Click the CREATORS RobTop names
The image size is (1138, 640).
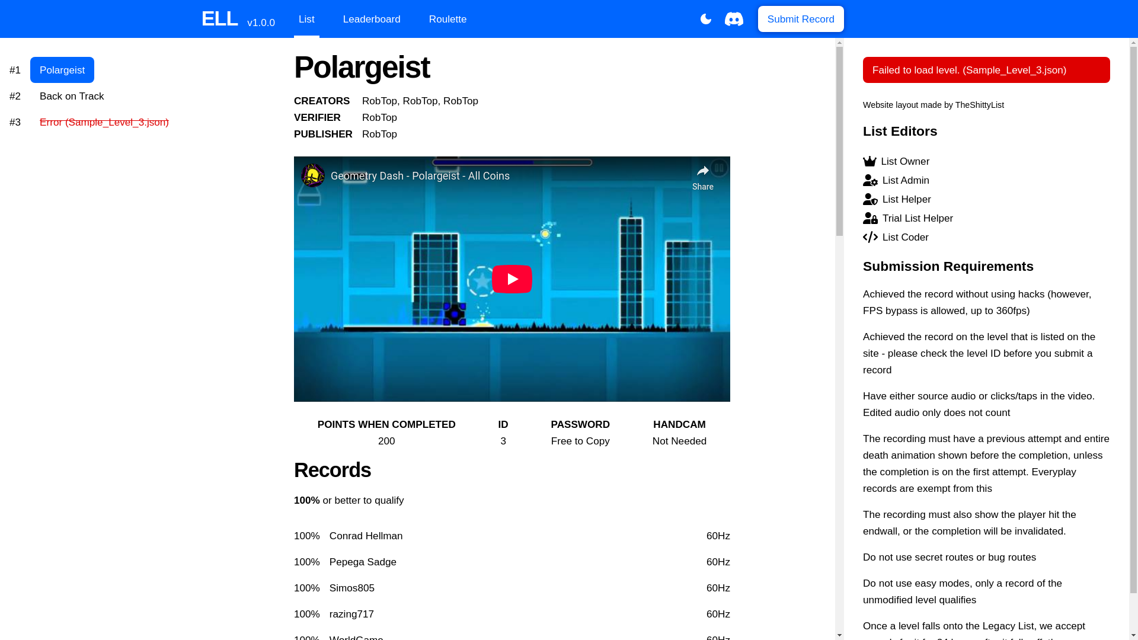click(420, 101)
